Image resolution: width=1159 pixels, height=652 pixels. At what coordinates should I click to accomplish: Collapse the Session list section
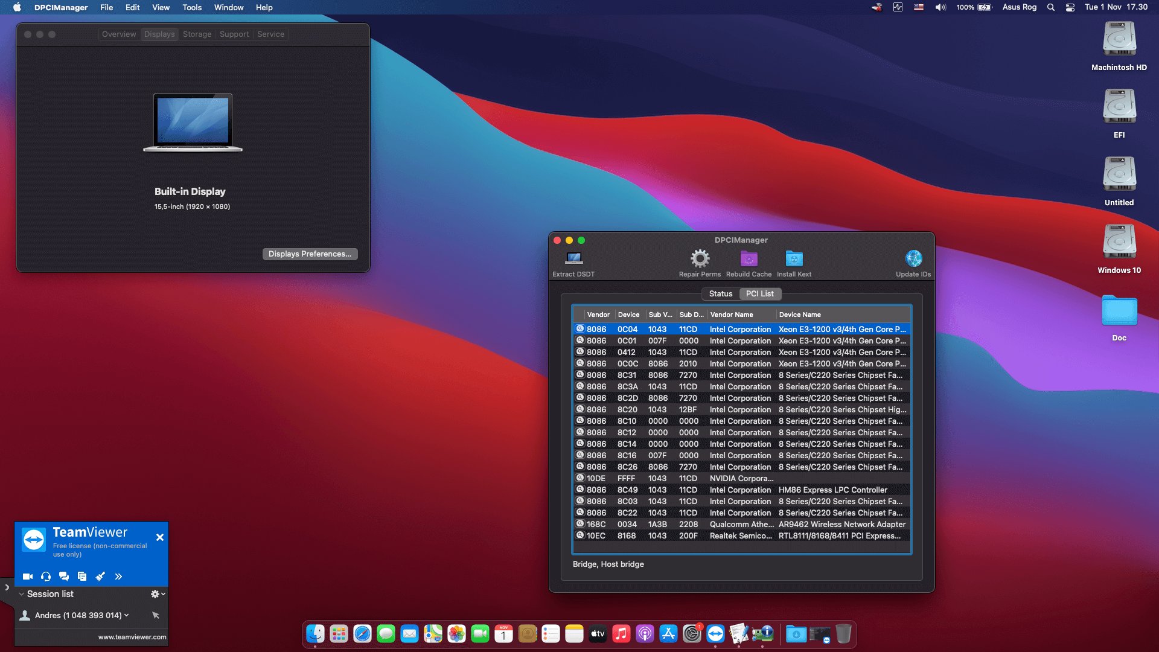click(x=23, y=594)
